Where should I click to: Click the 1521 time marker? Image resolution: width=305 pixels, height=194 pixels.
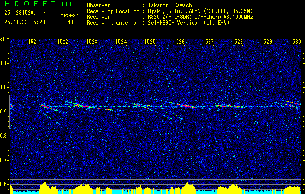33,41
